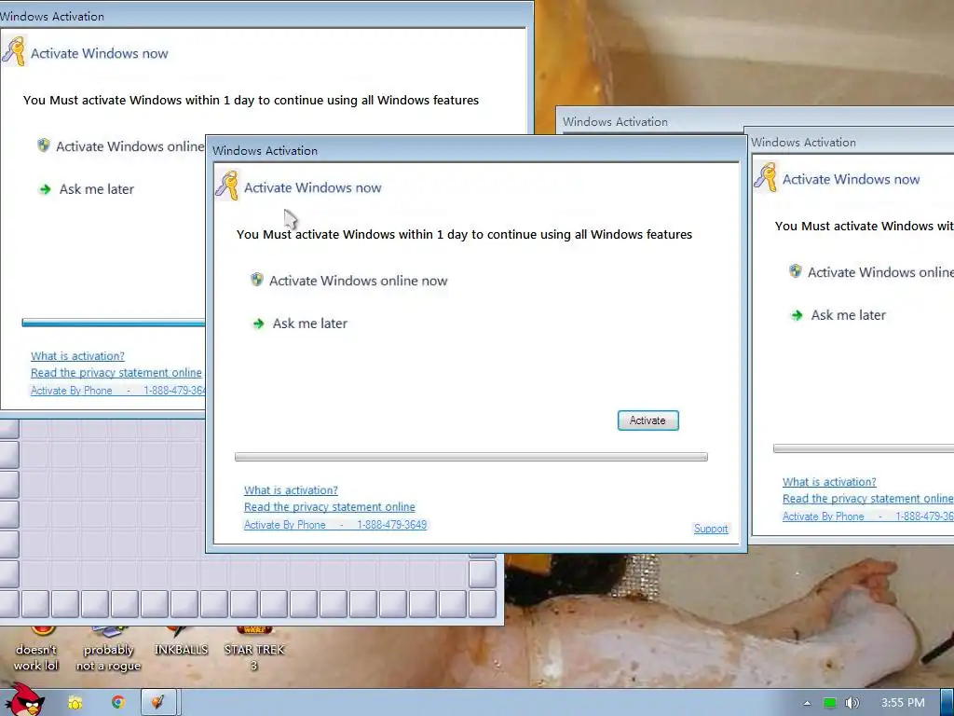Open 'What is activation?' in left background window
The image size is (954, 716).
[x=77, y=356]
